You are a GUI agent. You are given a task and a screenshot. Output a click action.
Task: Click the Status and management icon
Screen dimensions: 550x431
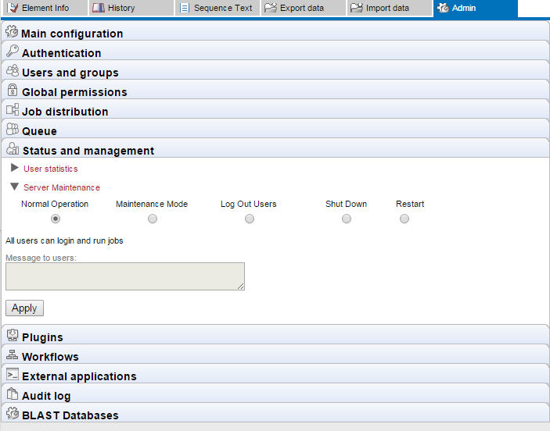tap(13, 148)
